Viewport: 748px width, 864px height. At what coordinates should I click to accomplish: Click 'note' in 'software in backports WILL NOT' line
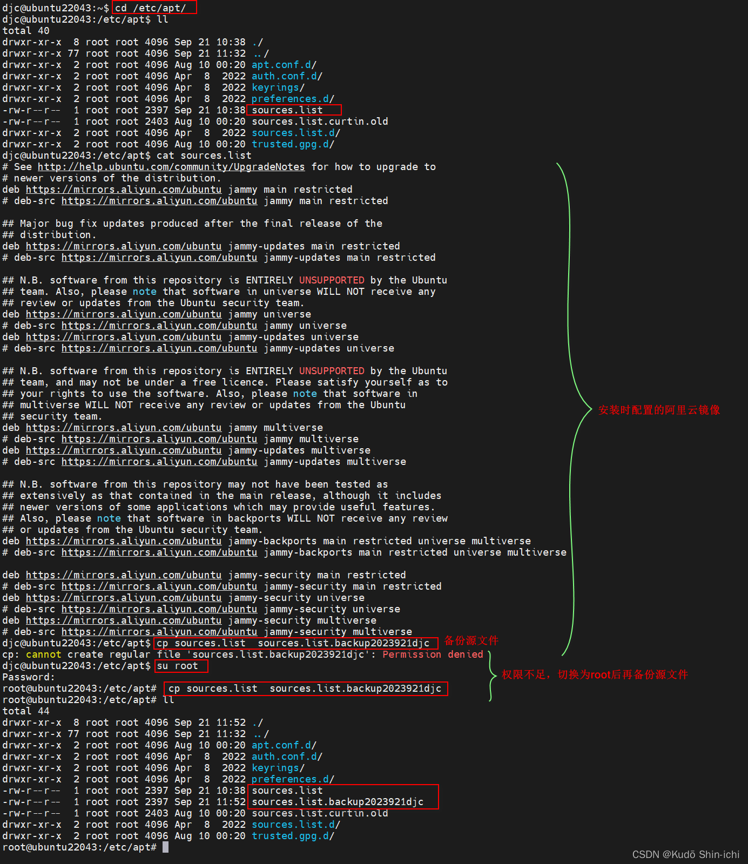[x=109, y=518]
